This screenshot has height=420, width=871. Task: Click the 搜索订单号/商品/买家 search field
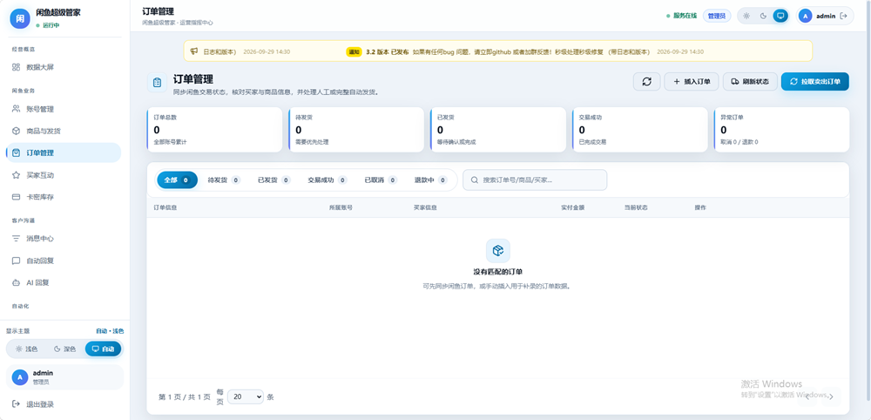pyautogui.click(x=535, y=180)
